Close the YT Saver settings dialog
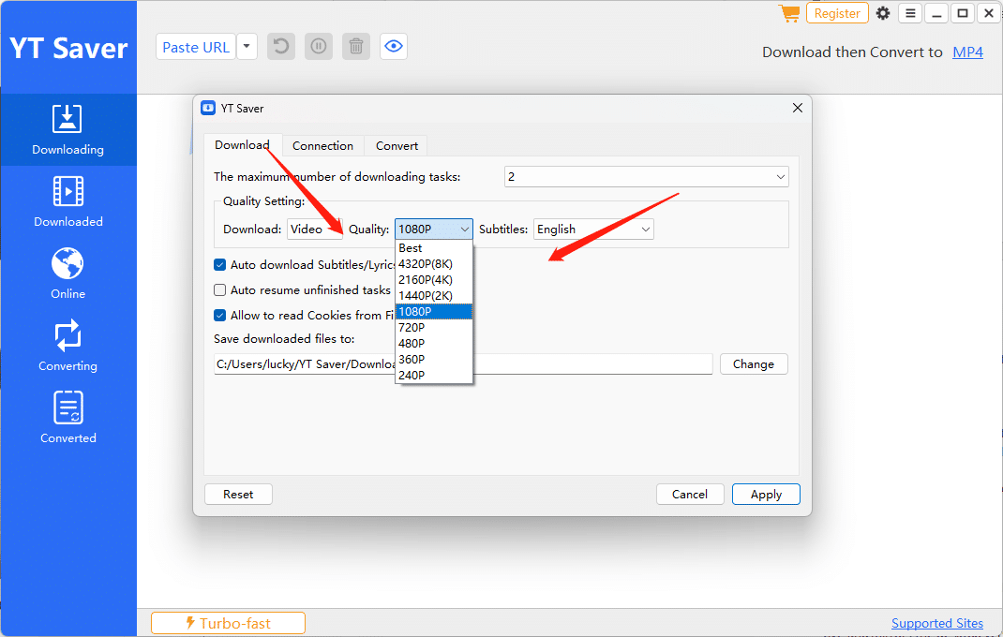The width and height of the screenshot is (1003, 637). (x=797, y=108)
